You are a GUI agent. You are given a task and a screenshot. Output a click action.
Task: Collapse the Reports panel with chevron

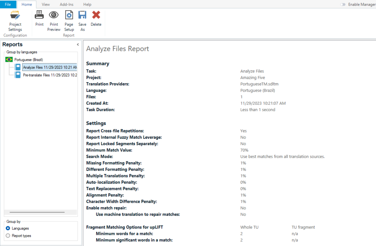click(77, 44)
